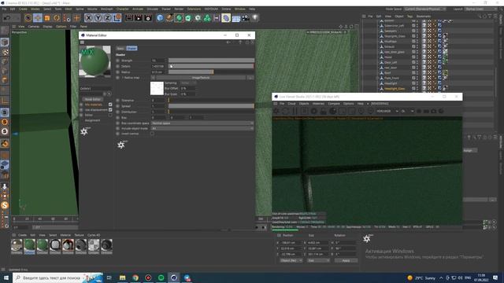Click Send Scene icon in Live Viewer
The height and width of the screenshot is (283, 504).
point(276,111)
